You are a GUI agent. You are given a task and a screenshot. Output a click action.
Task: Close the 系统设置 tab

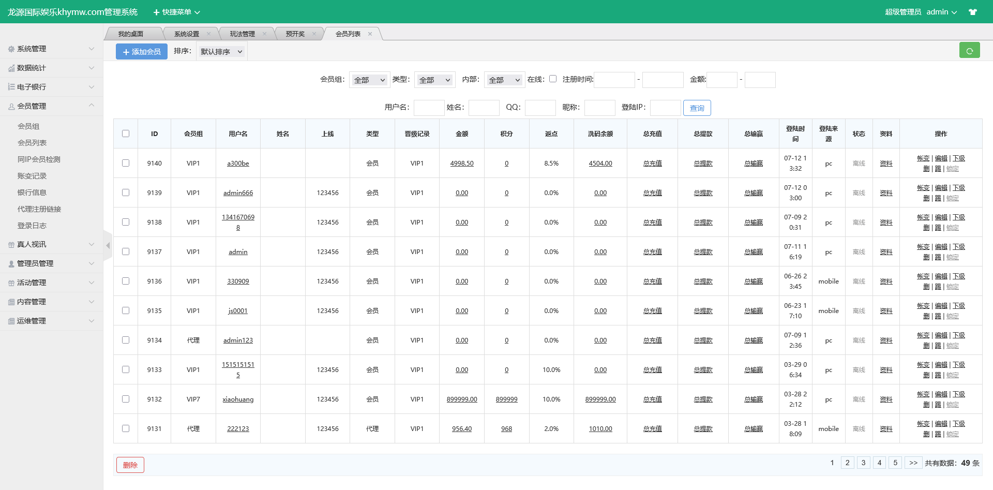click(208, 34)
